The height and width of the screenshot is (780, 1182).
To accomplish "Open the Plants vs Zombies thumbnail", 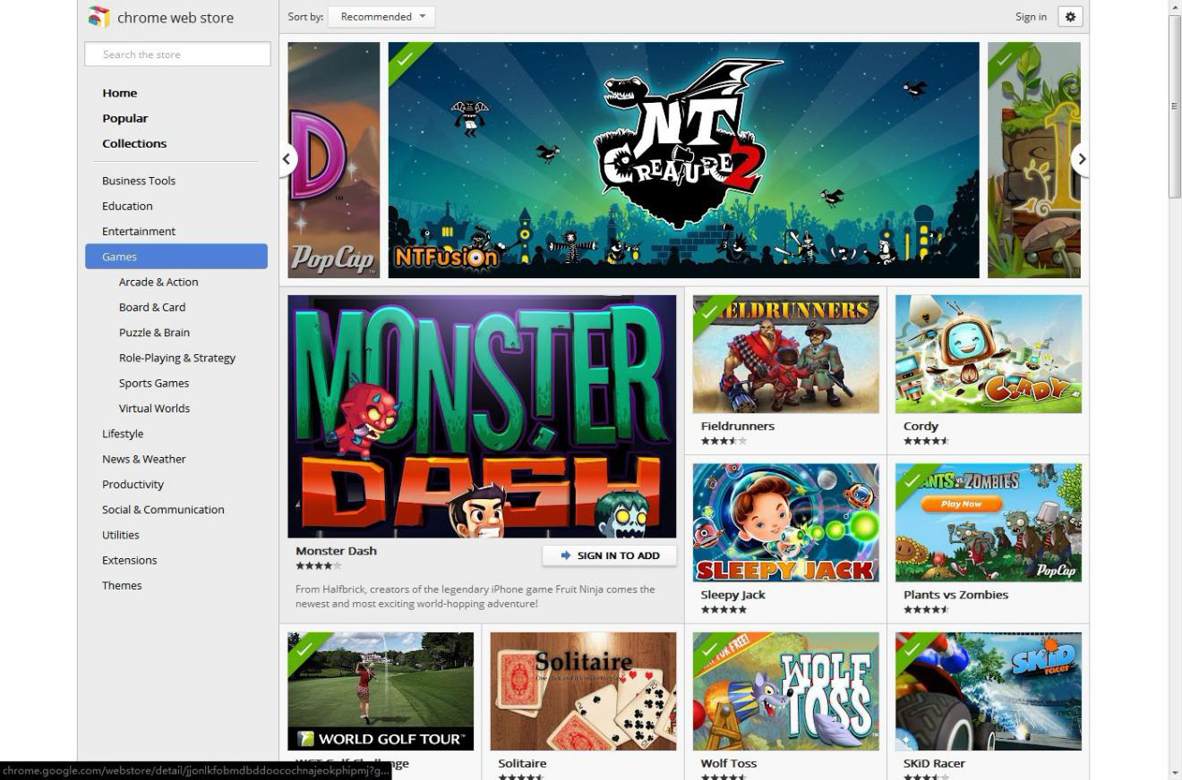I will pos(989,522).
